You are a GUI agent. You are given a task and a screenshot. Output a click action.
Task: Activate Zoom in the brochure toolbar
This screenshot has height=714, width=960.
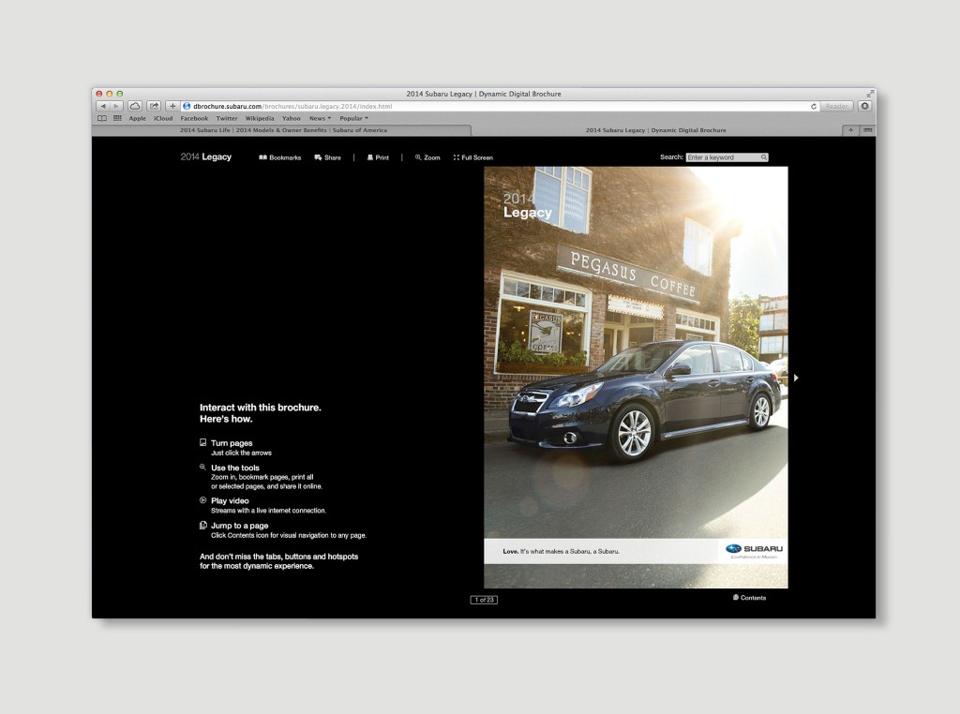coord(427,157)
